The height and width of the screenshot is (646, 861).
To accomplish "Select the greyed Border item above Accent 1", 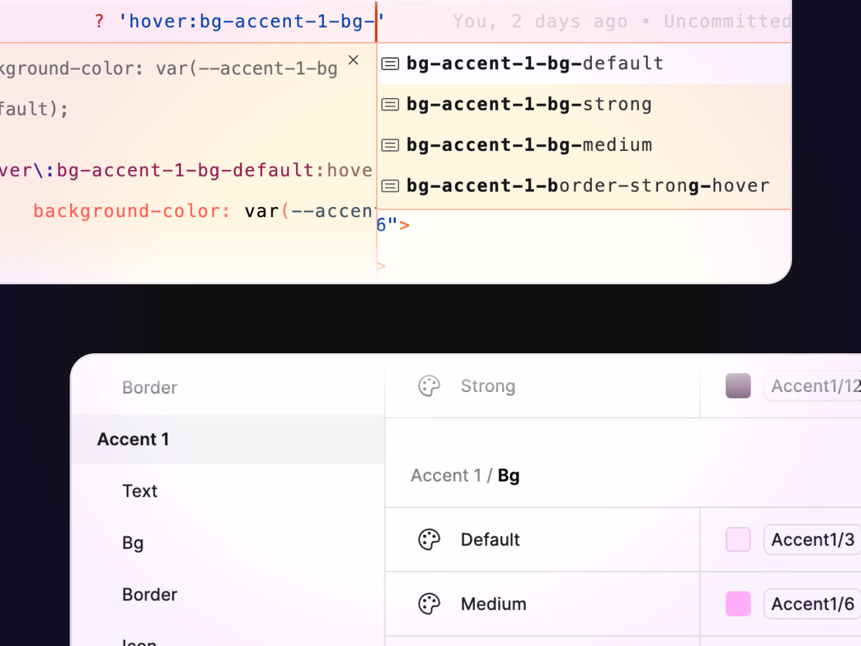I will tap(150, 387).
